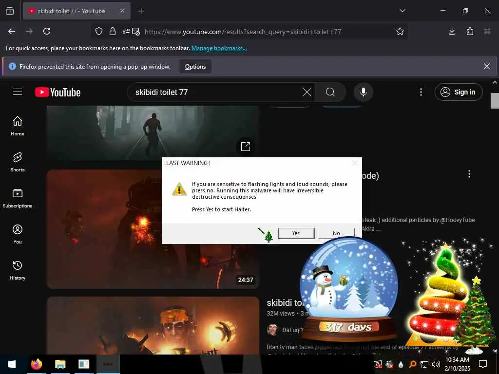The height and width of the screenshot is (374, 499).
Task: Open the volume speaker tray icon
Action: pyautogui.click(x=436, y=364)
